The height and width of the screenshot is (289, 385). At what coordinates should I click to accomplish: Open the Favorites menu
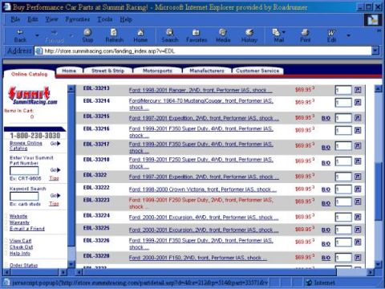[78, 19]
